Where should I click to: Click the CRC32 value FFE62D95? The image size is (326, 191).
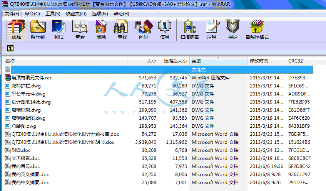(299, 102)
